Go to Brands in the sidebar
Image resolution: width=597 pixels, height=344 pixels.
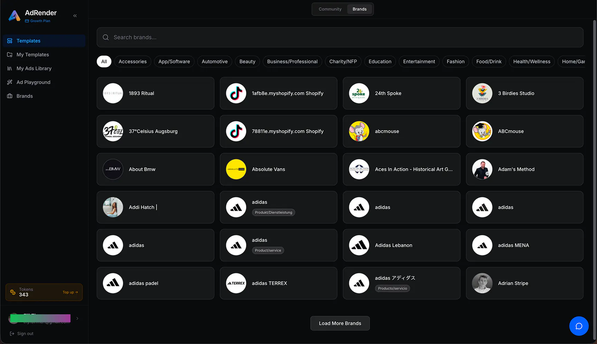pos(44,96)
